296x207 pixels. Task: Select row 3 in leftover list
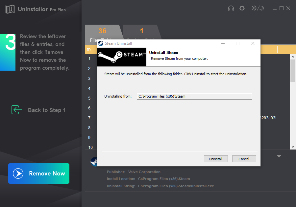89,79
